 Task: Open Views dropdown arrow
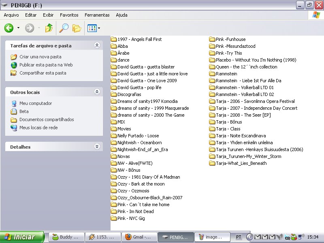[99, 28]
